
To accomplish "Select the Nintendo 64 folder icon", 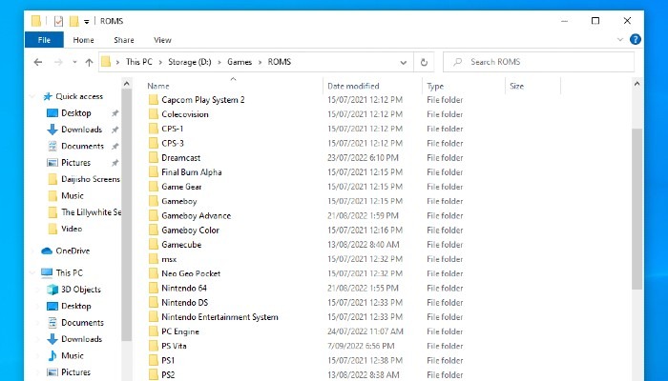I will click(154, 288).
